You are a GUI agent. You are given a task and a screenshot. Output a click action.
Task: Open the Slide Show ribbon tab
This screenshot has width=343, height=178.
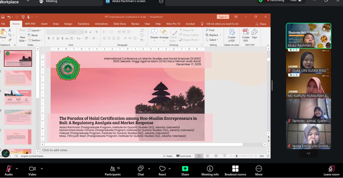click(x=120, y=24)
